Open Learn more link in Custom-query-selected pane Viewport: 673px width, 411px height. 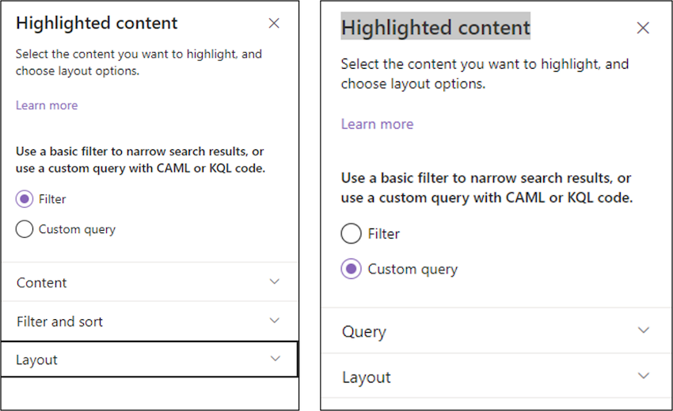[x=377, y=124]
